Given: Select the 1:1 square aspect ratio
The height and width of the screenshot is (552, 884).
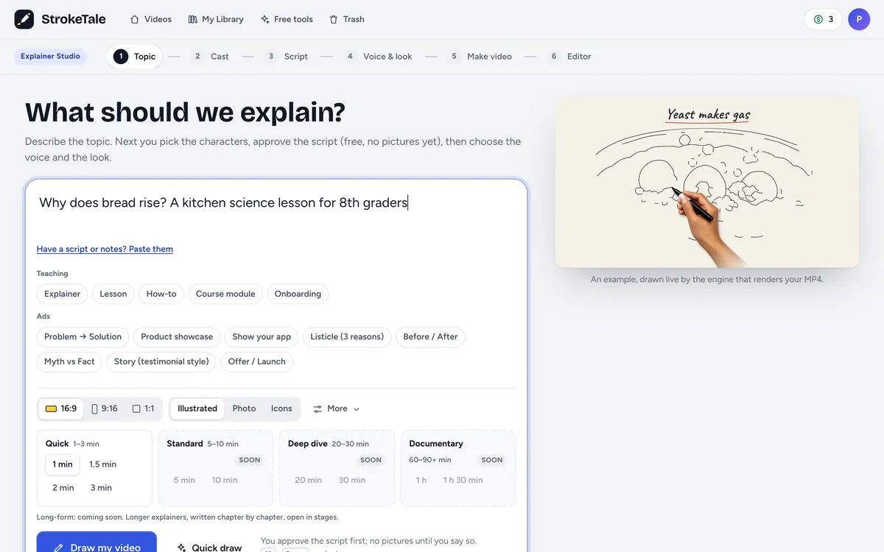Looking at the screenshot, I should click(144, 408).
